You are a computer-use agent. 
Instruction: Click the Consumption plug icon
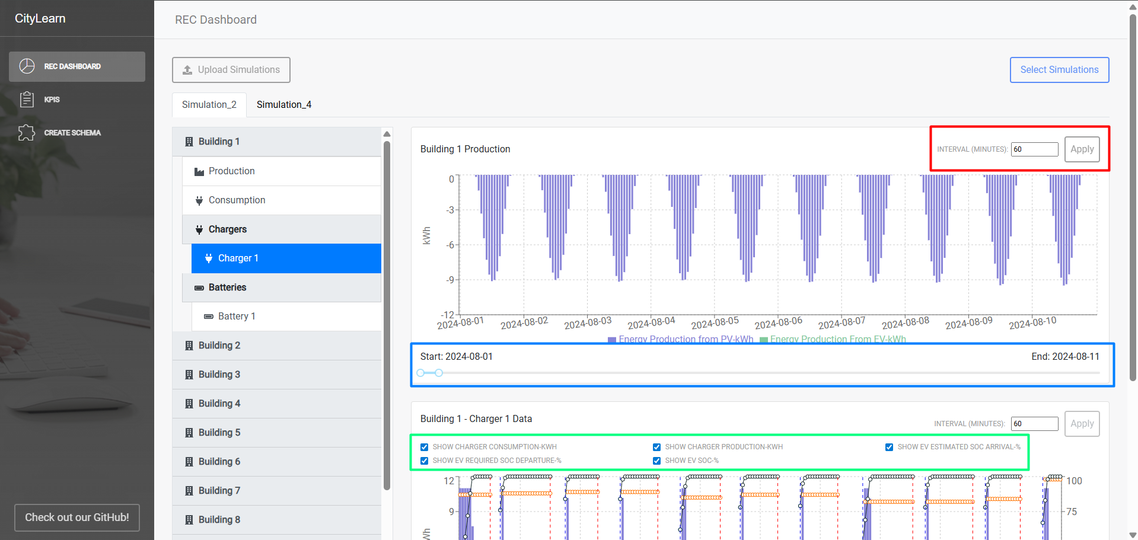199,200
